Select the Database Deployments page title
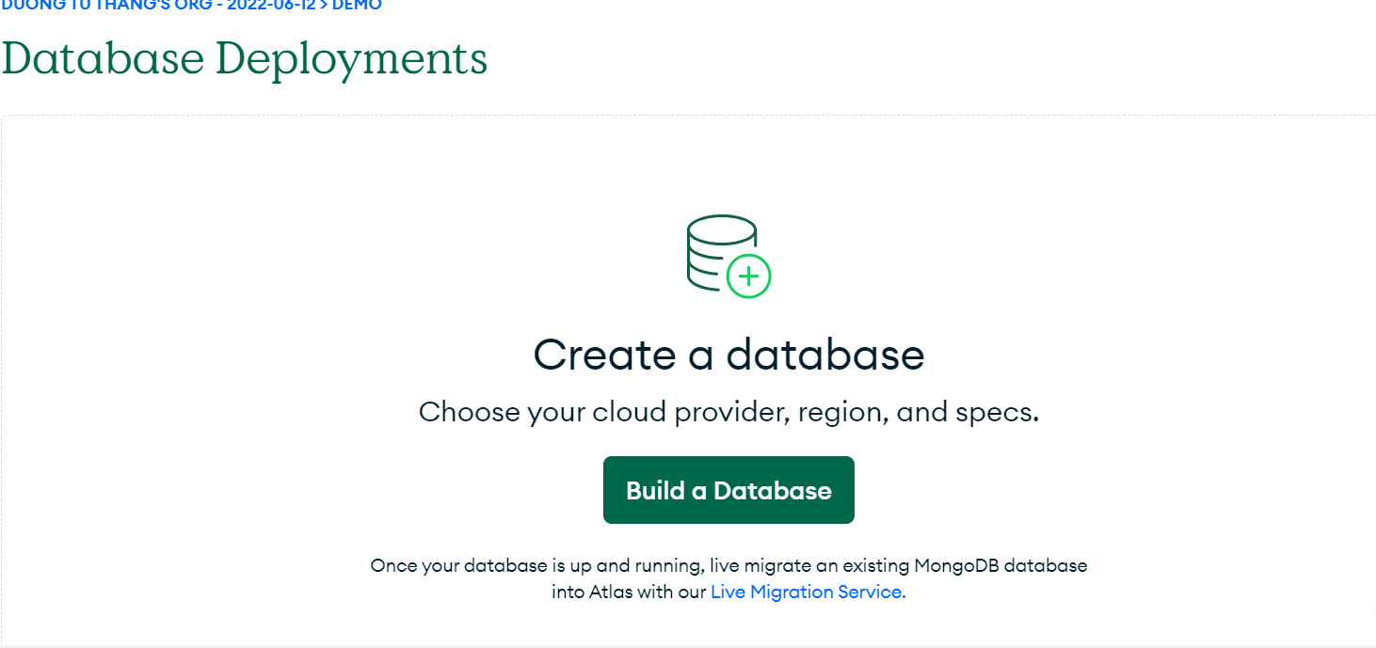Viewport: 1376px width, 648px height. point(244,59)
